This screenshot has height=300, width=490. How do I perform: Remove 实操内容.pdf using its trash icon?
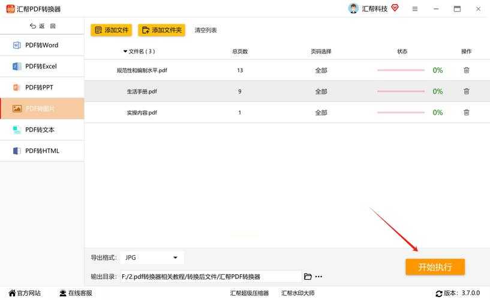tap(466, 112)
